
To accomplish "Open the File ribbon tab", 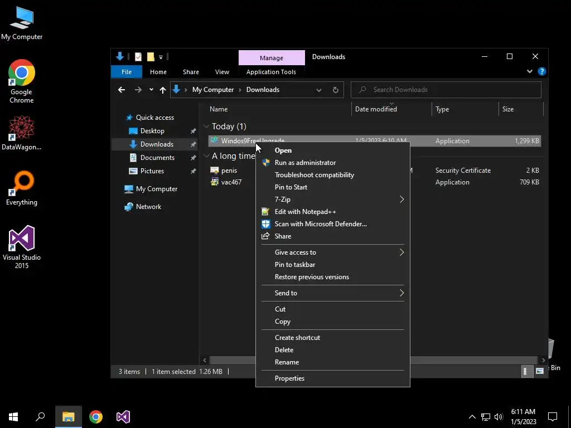I will point(127,72).
